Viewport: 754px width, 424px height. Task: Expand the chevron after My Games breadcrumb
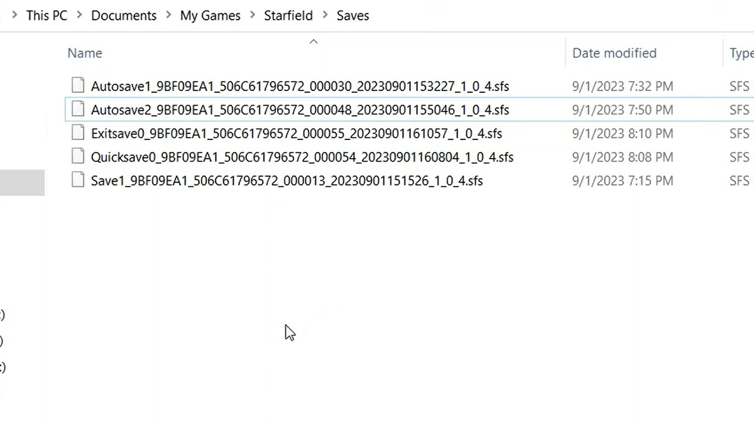pyautogui.click(x=252, y=16)
